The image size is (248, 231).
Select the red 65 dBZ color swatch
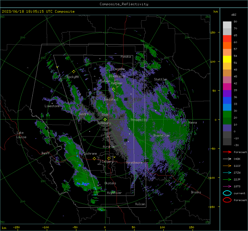(x=227, y=39)
